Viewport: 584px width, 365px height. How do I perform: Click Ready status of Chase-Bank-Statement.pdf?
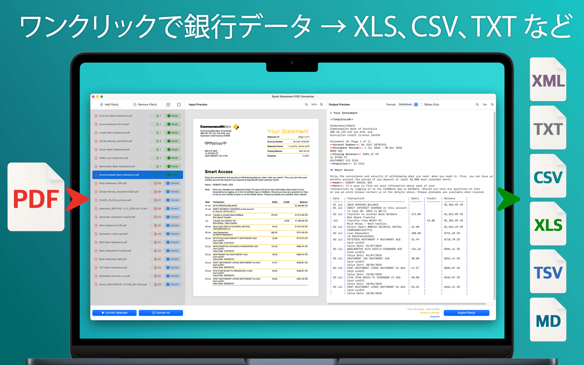coord(173,150)
